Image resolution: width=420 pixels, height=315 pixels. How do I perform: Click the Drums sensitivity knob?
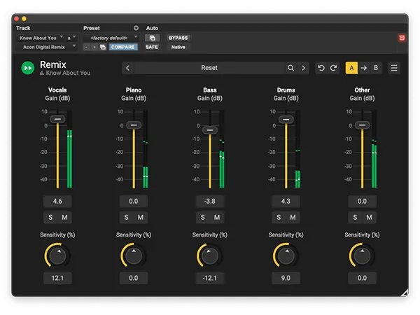pos(286,255)
